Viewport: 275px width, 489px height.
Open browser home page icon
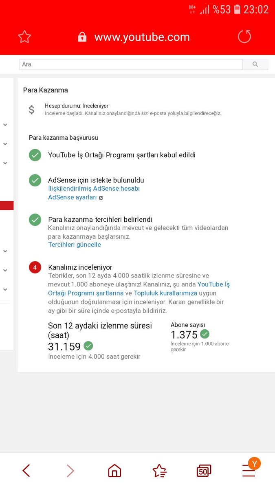pyautogui.click(x=114, y=471)
